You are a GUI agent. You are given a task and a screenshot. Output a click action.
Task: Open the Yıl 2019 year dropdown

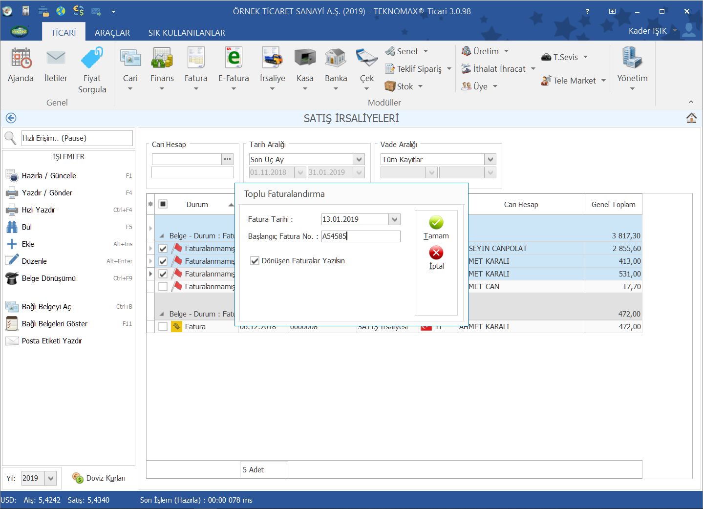pos(51,478)
